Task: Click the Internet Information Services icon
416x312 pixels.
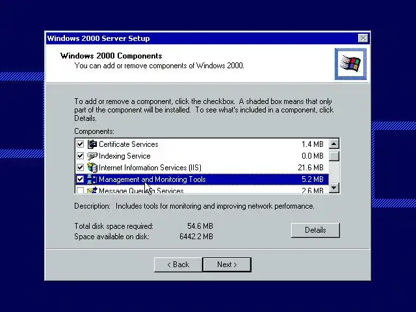Action: coord(92,168)
